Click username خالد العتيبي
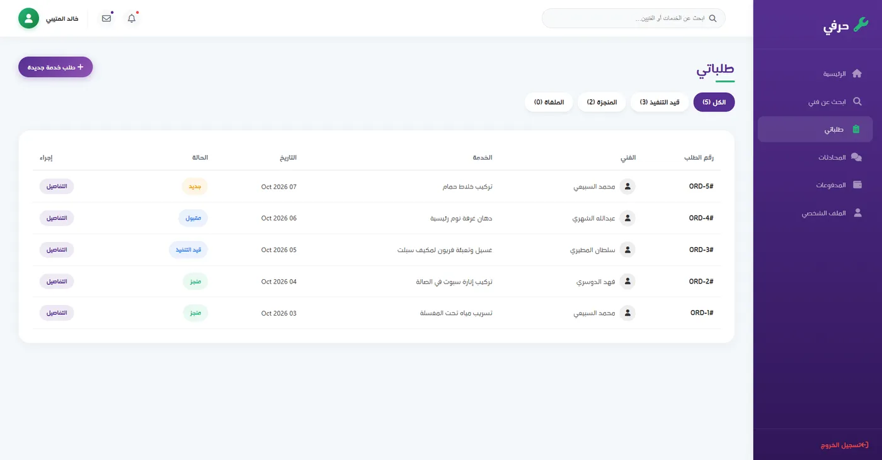 (x=62, y=18)
